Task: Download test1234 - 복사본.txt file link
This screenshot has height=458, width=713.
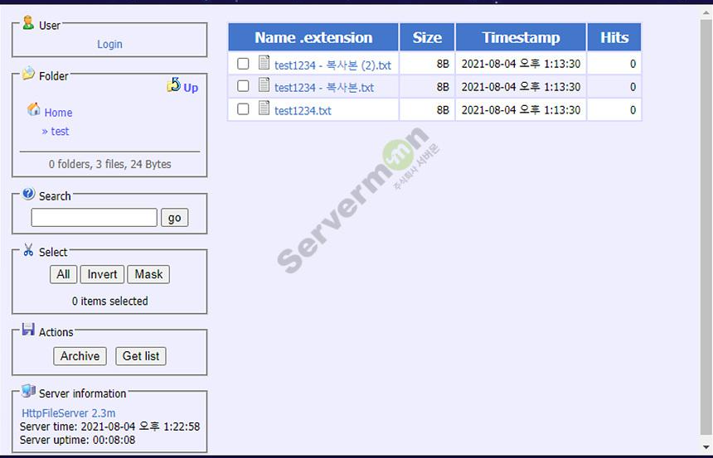Action: tap(324, 88)
